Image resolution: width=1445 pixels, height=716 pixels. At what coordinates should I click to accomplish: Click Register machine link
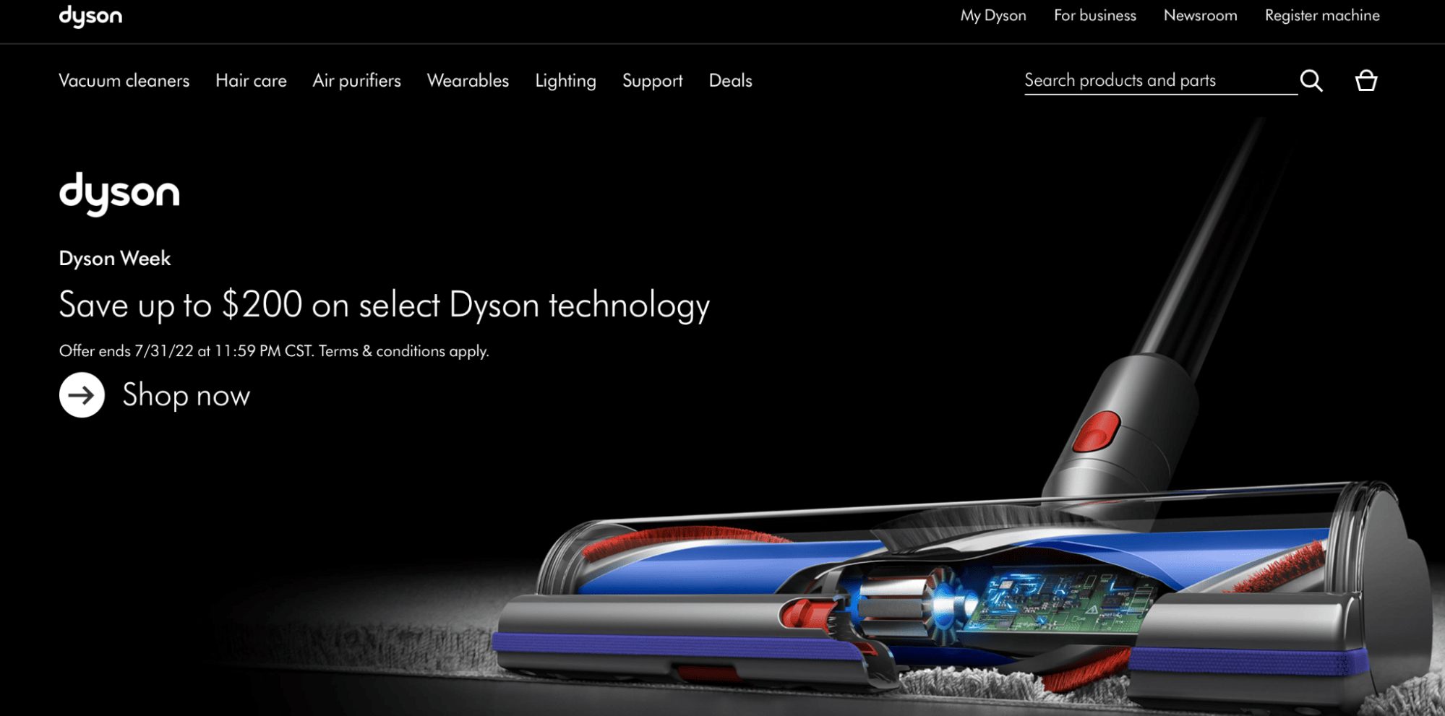point(1322,15)
